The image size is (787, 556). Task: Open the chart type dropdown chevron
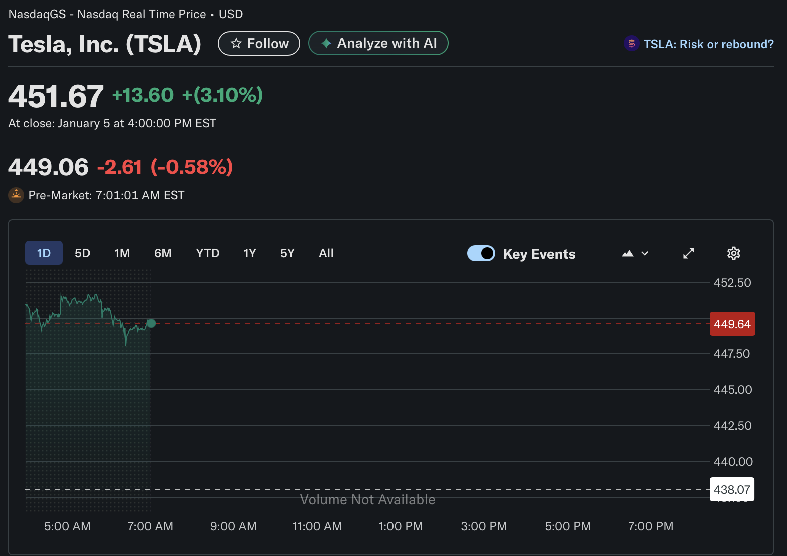point(645,254)
